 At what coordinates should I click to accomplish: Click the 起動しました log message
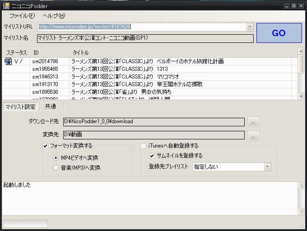pyautogui.click(x=17, y=185)
